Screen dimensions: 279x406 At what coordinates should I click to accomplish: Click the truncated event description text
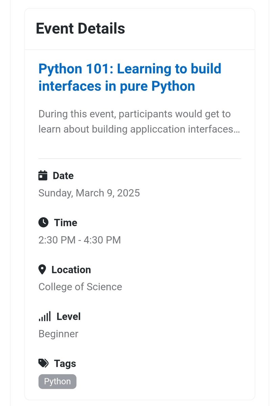[139, 121]
